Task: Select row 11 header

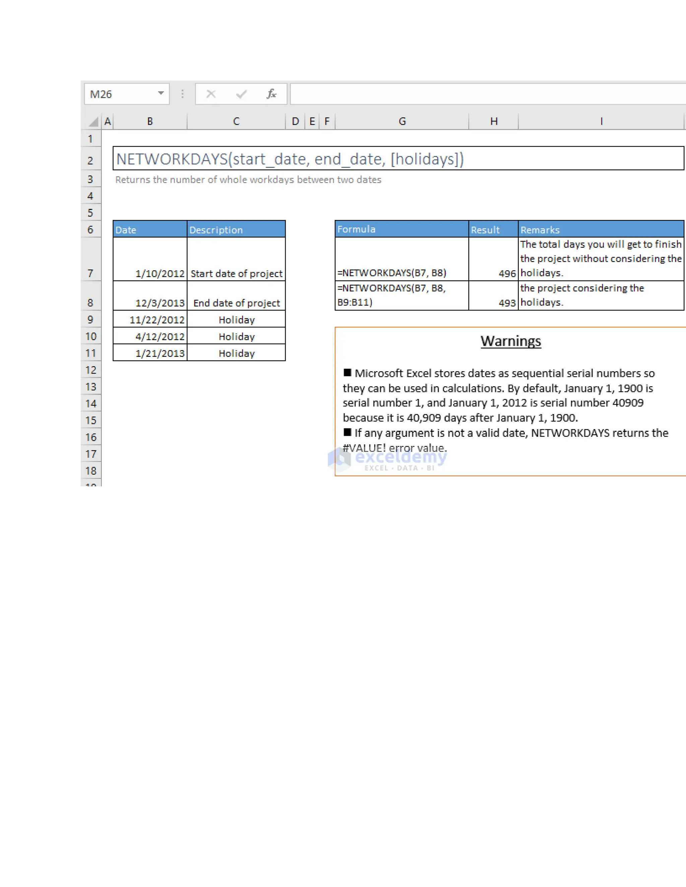Action: coord(91,353)
